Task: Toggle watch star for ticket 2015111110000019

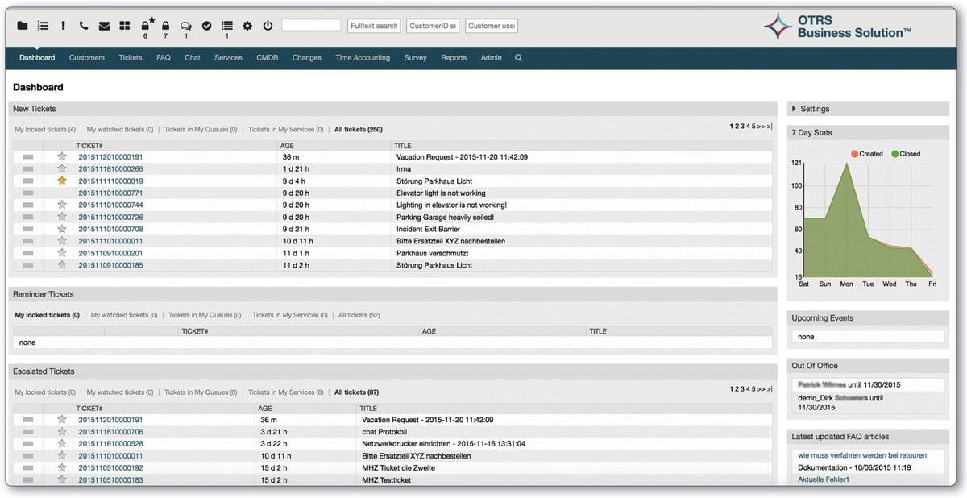Action: pos(62,181)
